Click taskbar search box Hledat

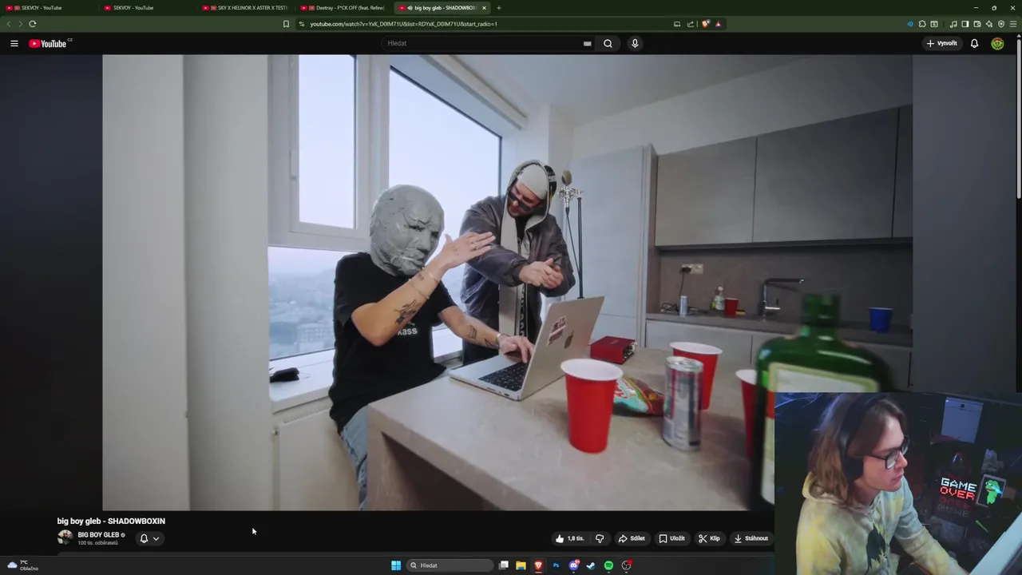(449, 565)
